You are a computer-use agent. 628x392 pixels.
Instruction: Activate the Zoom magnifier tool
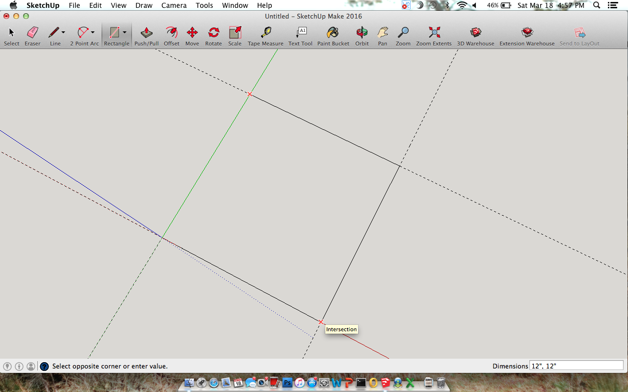click(403, 36)
